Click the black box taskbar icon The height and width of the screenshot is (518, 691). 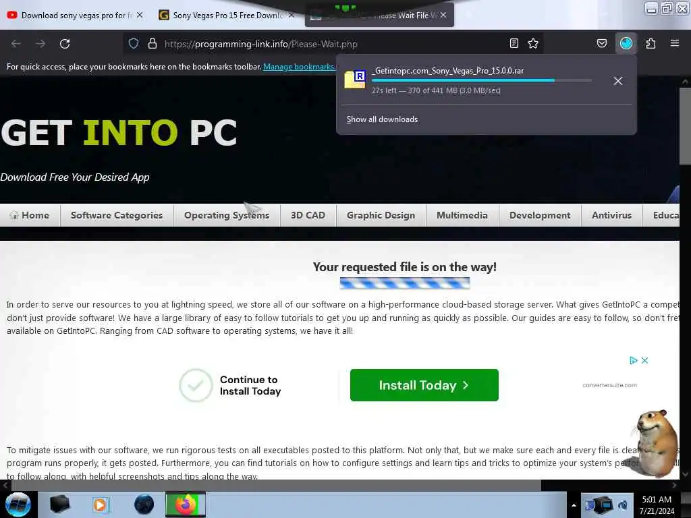(x=59, y=505)
